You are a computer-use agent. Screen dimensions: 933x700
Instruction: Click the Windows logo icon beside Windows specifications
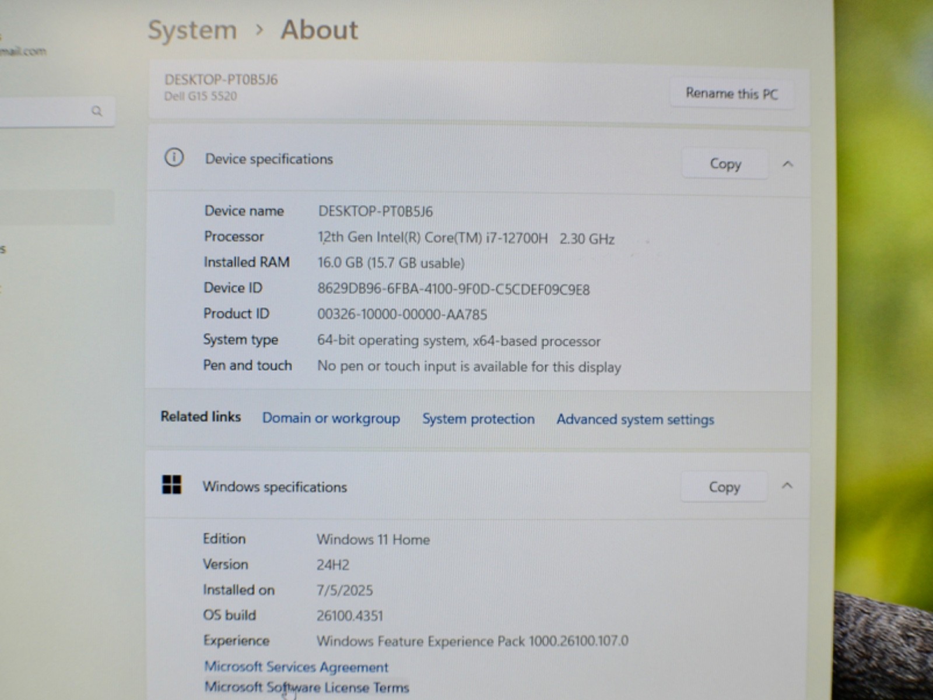pos(171,484)
